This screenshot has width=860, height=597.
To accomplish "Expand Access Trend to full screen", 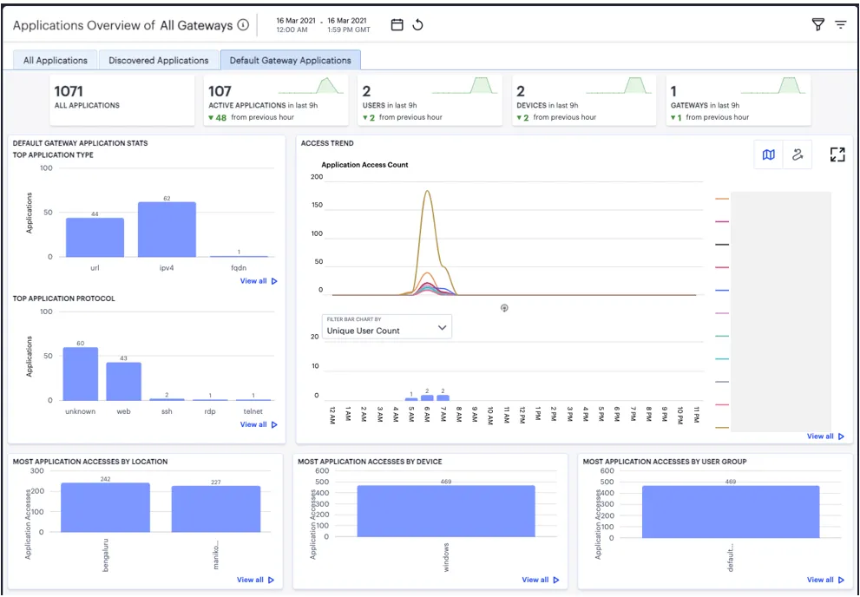I will [x=837, y=154].
